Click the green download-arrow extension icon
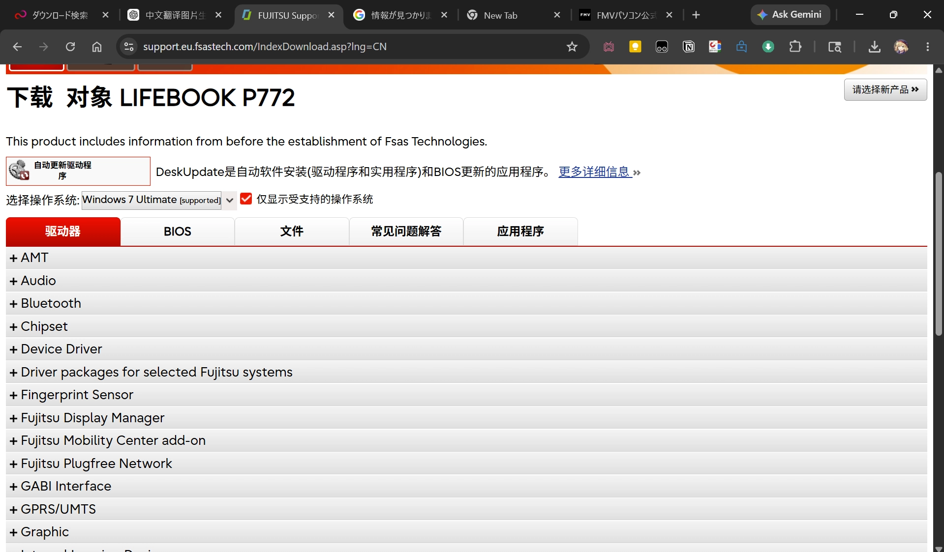 (768, 47)
